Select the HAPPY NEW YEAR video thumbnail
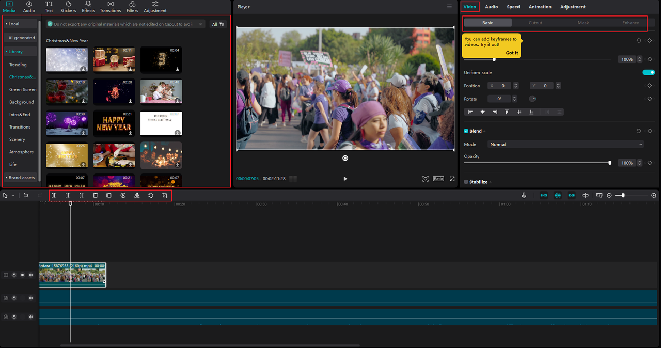Viewport: 661px width, 348px height. (x=114, y=123)
